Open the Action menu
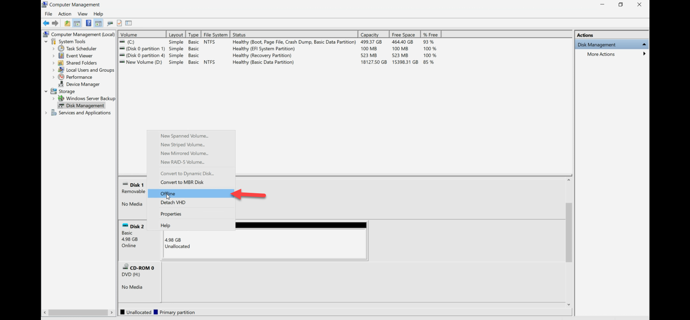690x320 pixels. (x=65, y=14)
